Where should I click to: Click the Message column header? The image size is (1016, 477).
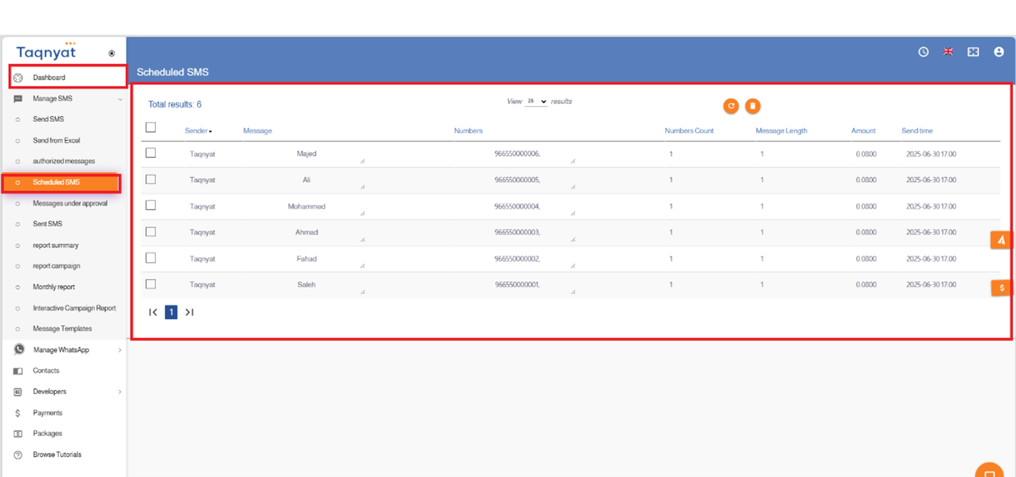point(258,131)
